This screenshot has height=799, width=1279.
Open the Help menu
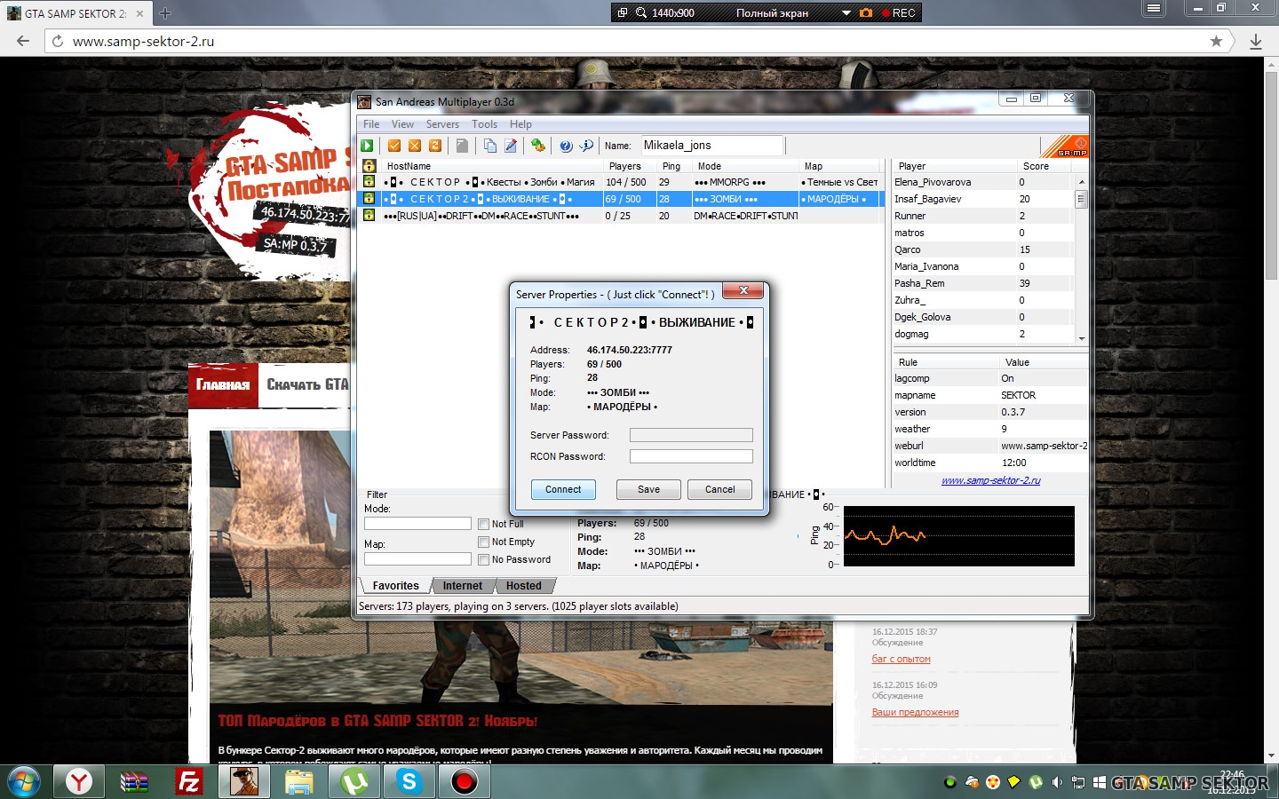(520, 124)
